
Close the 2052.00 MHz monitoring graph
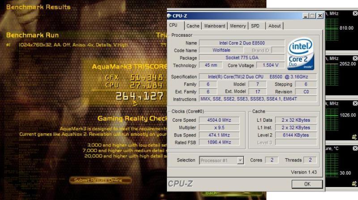(355, 59)
